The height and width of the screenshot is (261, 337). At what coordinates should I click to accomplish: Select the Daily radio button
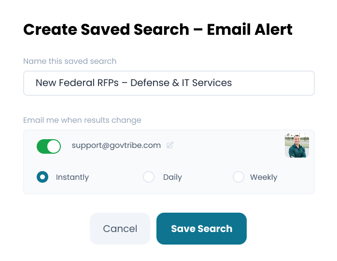point(149,177)
